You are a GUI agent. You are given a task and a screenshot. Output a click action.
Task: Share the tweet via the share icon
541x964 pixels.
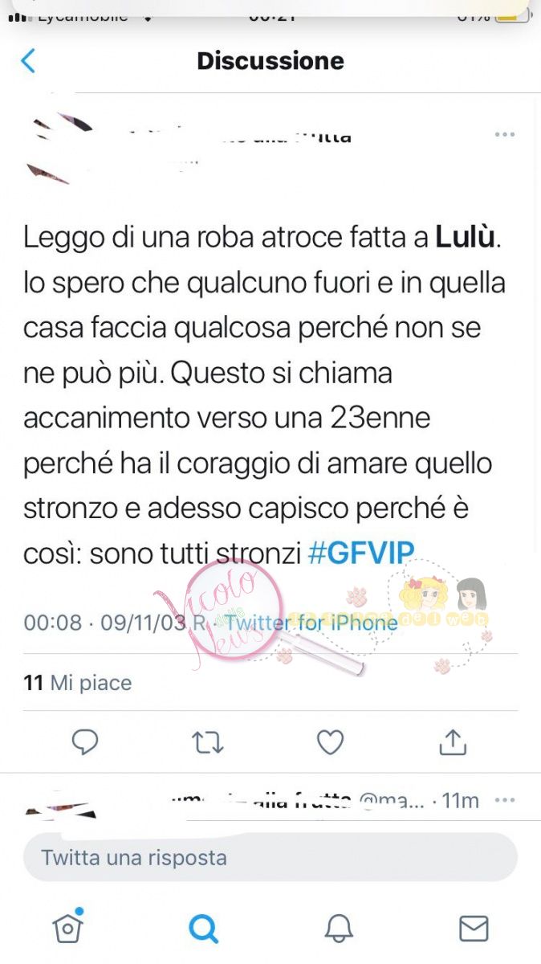click(453, 741)
